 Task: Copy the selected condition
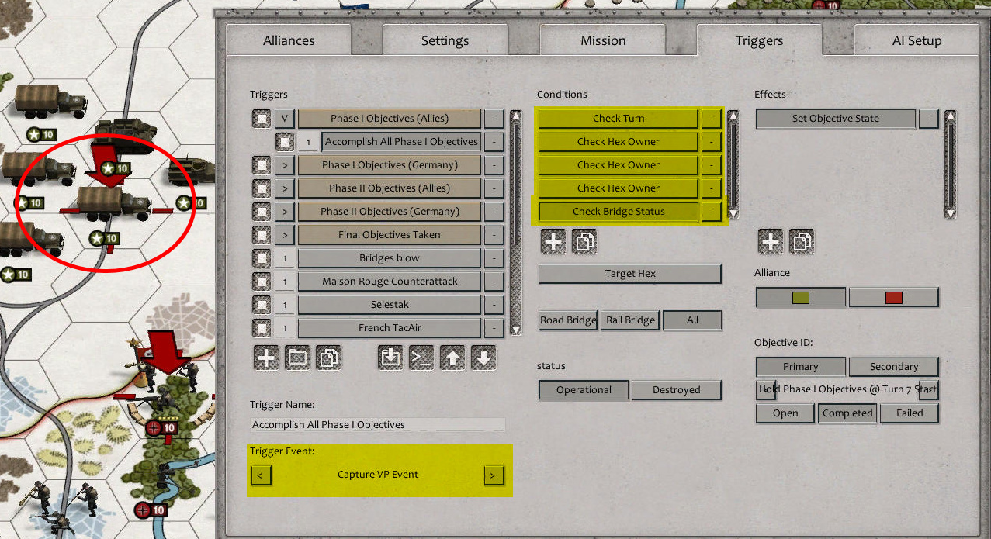click(x=584, y=241)
